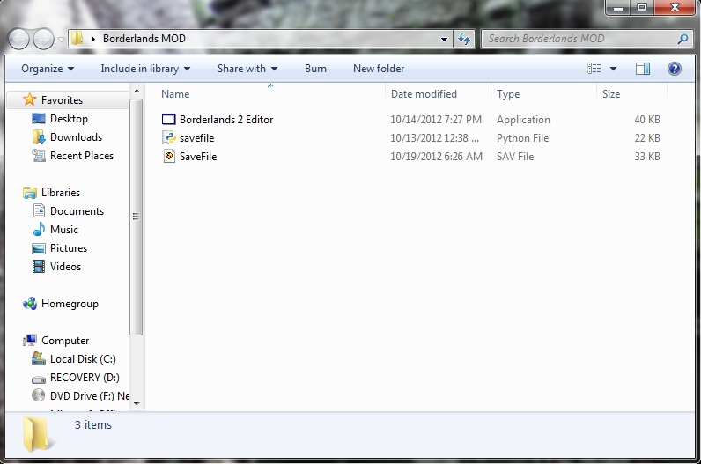Toggle the preview pane icon

[x=643, y=69]
